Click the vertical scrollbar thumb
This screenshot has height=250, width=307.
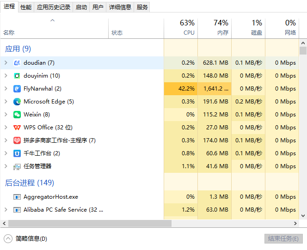coord(303,50)
